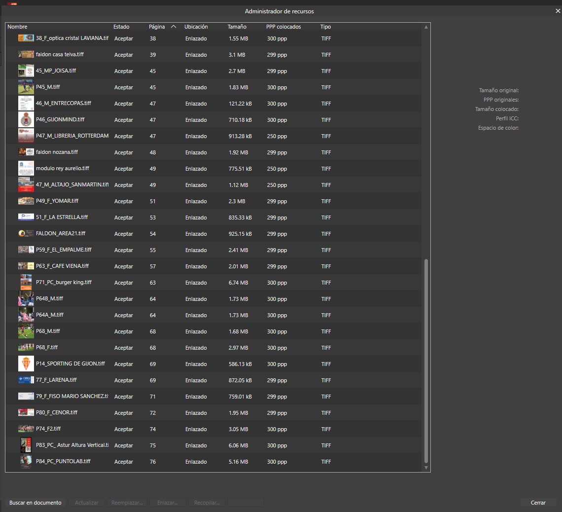Click size value 6.74 MB
The height and width of the screenshot is (512, 562).
238,283
